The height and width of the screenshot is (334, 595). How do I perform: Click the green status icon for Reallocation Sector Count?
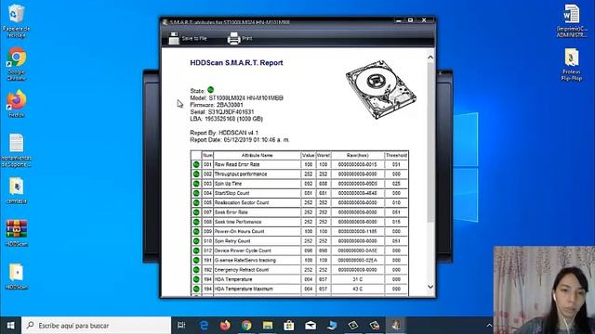[x=196, y=202]
